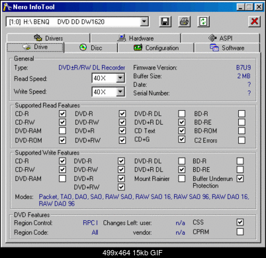
Task: Close the Nero InfoTool window
Action: tap(259, 7)
